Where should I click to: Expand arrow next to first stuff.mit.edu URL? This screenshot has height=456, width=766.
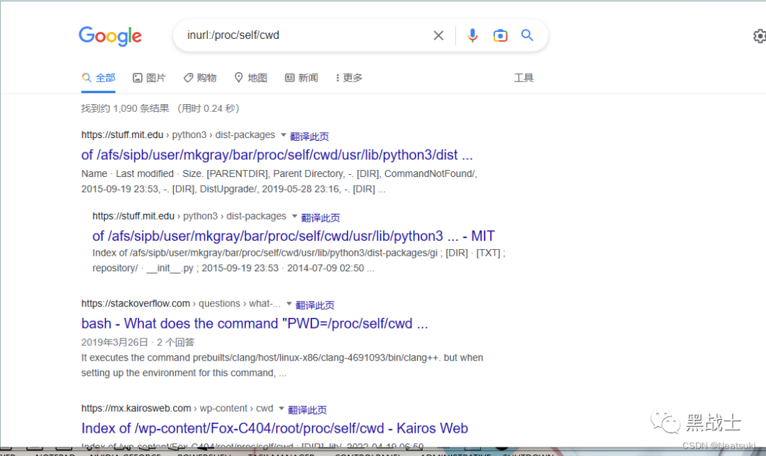[283, 135]
